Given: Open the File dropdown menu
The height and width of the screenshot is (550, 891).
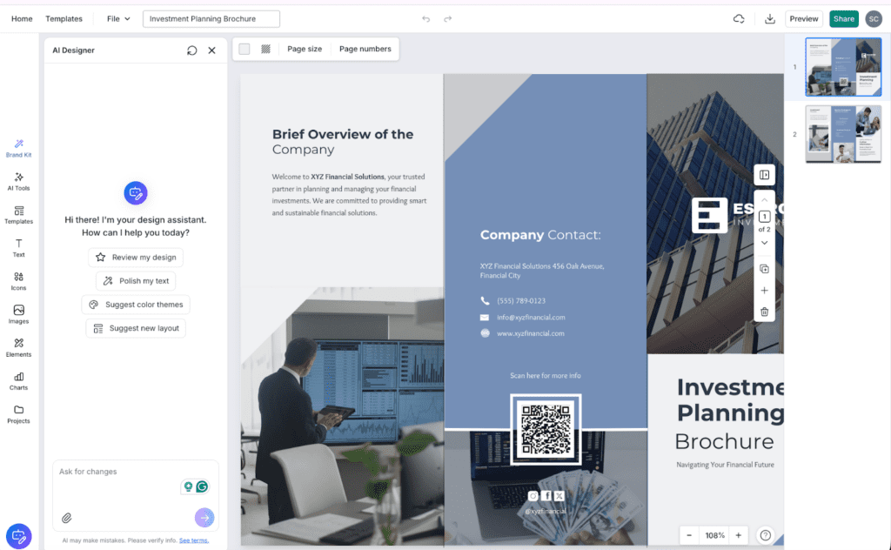Looking at the screenshot, I should pyautogui.click(x=118, y=18).
